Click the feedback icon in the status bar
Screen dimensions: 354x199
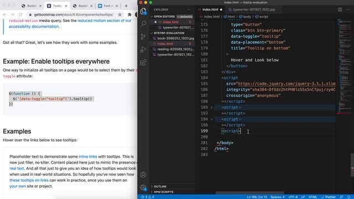pos(342,197)
